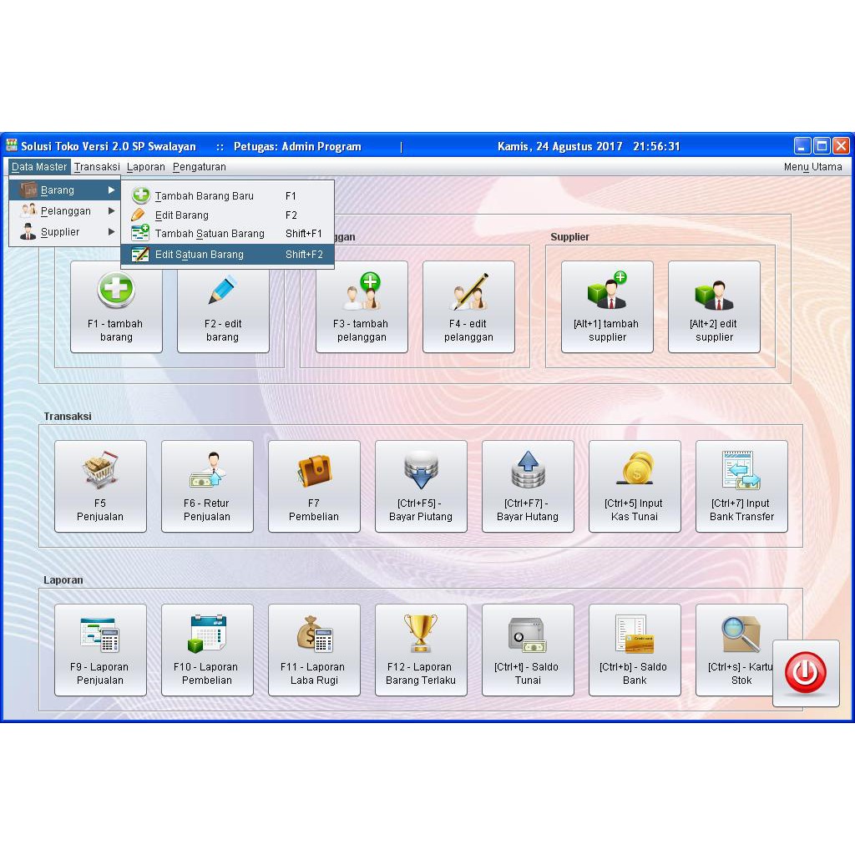The height and width of the screenshot is (855, 855).
Task: Open F3 tambah pelanggan tile
Action: [x=362, y=306]
